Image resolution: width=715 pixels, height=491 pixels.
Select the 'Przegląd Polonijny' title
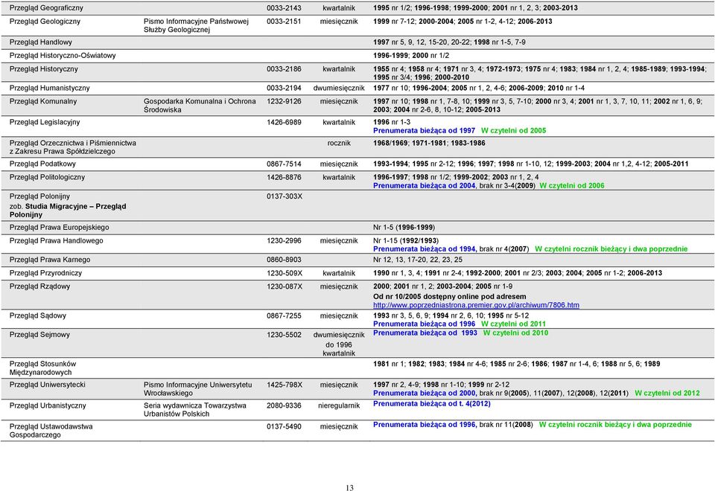[x=39, y=196]
